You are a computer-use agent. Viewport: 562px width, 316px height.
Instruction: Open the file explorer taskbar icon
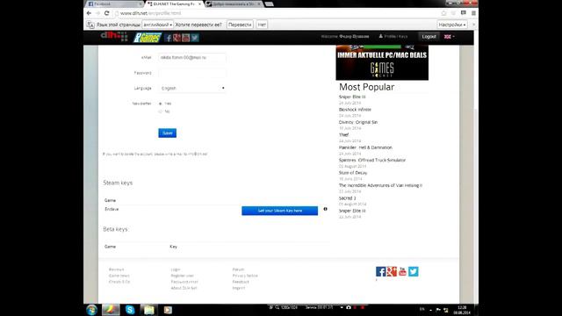click(149, 310)
